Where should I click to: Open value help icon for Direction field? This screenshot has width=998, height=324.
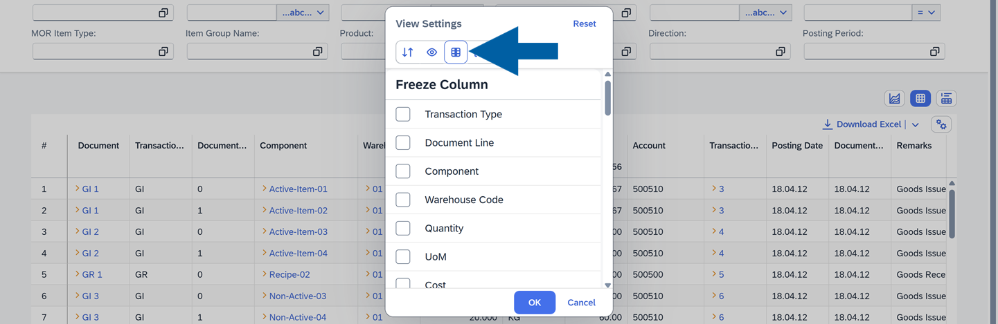point(780,52)
